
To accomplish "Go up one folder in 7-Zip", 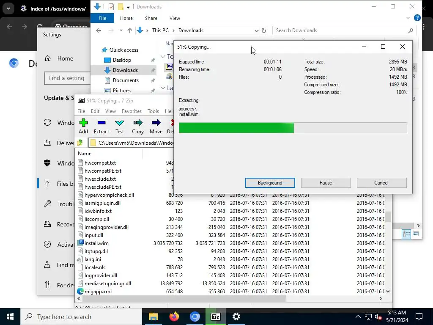I will (x=80, y=143).
